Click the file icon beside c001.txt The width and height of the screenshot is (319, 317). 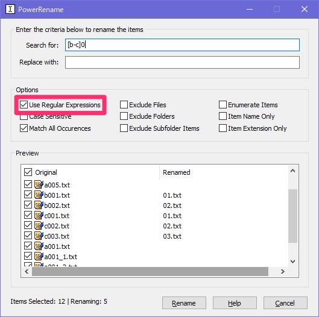[x=39, y=215]
